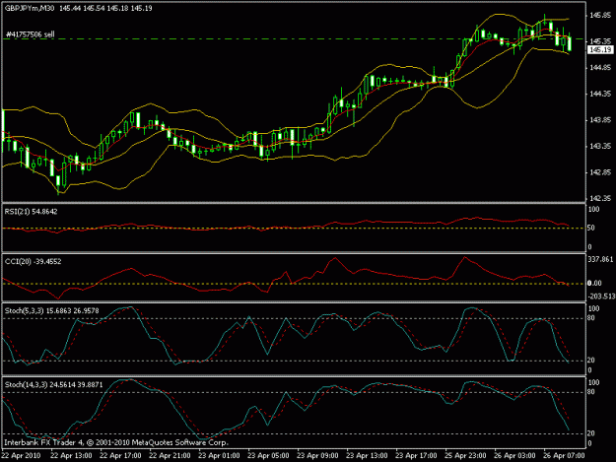Click the Stoch(14,3,3) 24.5614 39.8871 label
Image resolution: width=616 pixels, height=462 pixels.
[54, 385]
